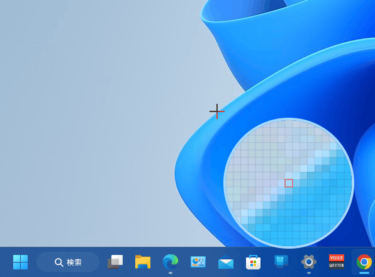
Task: Open the Phone Link taskbar icon
Action: [x=281, y=262]
